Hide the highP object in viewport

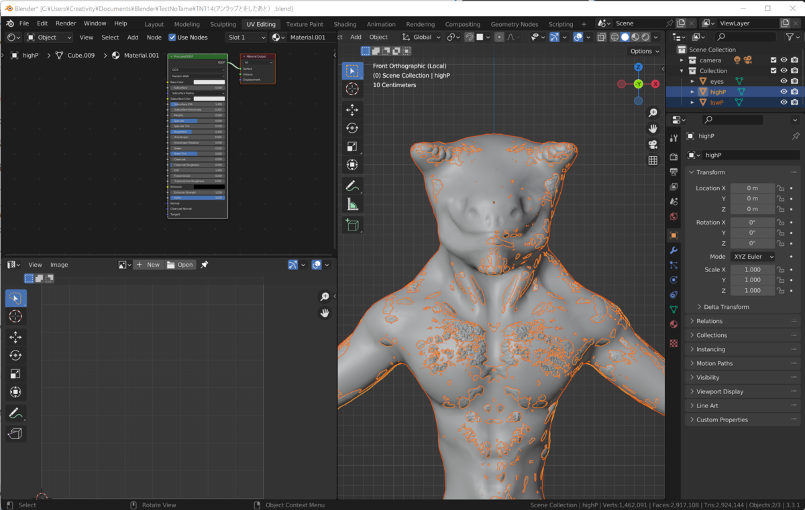[x=784, y=92]
